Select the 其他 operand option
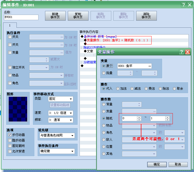The width and height of the screenshot is (194, 172). click(x=104, y=154)
